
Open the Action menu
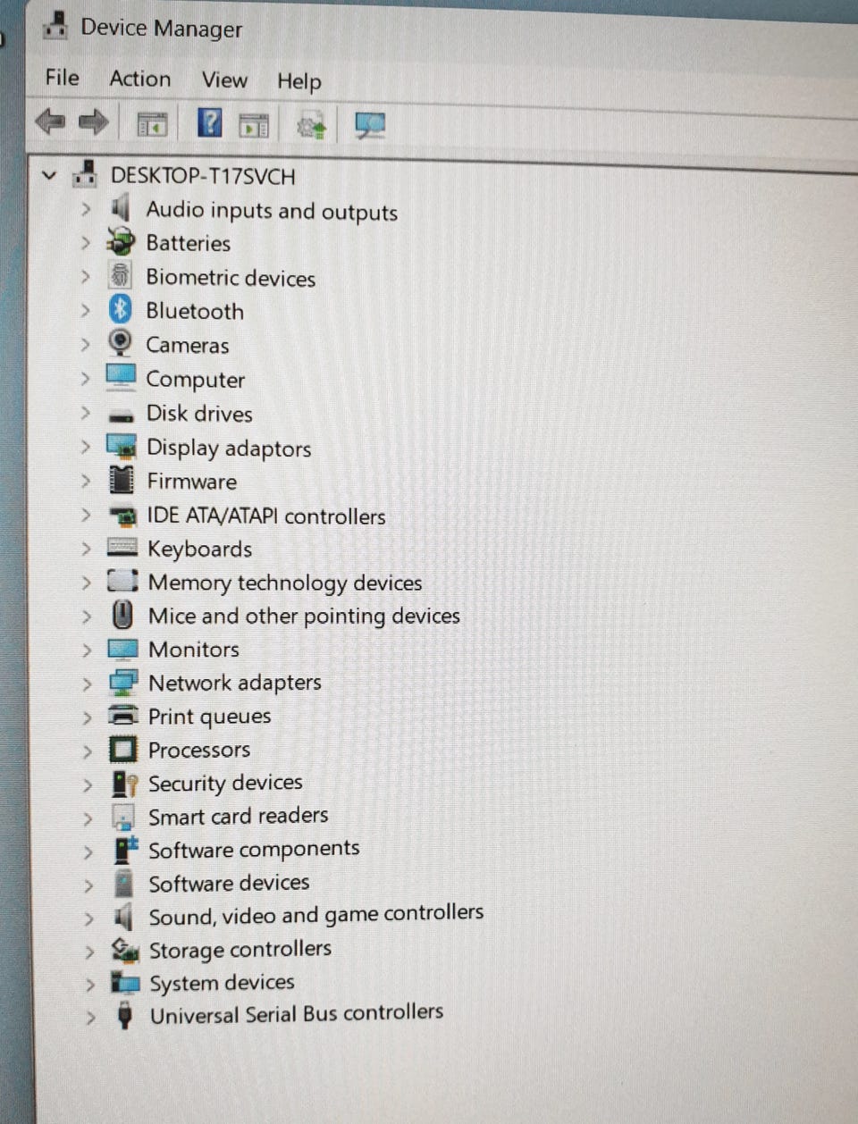point(139,79)
